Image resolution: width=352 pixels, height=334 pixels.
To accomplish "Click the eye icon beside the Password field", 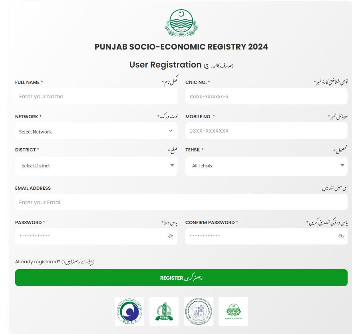I will tap(171, 236).
